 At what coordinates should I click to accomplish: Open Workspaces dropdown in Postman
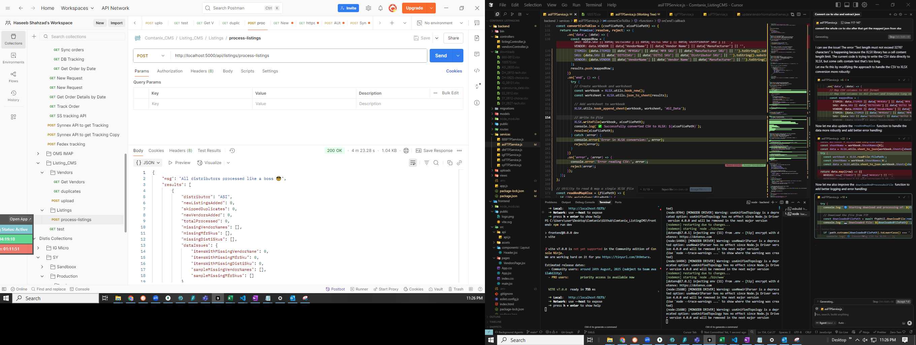(x=77, y=8)
